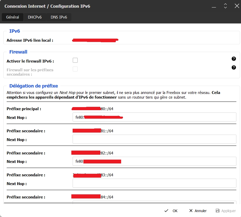Toggle window size with the up-down chevrons icon
Image resolution: width=241 pixels, height=217 pixels.
click(x=225, y=6)
